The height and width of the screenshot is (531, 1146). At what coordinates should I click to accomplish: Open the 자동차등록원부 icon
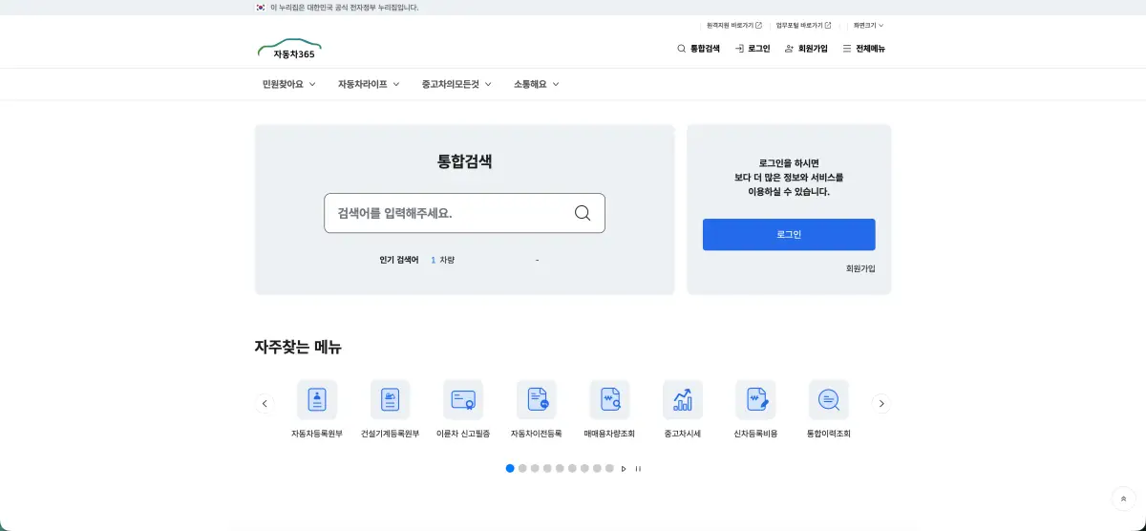click(x=317, y=400)
